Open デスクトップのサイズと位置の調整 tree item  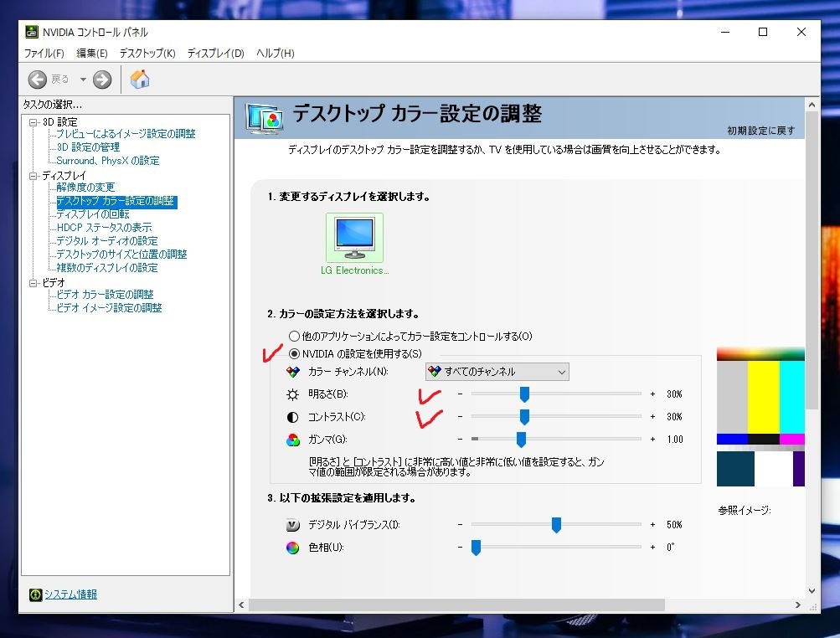pyautogui.click(x=121, y=255)
